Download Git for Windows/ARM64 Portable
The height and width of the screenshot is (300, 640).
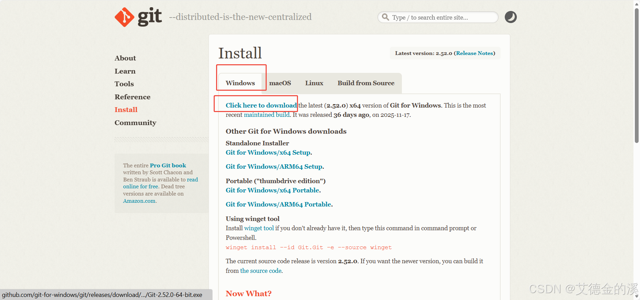[x=278, y=204]
